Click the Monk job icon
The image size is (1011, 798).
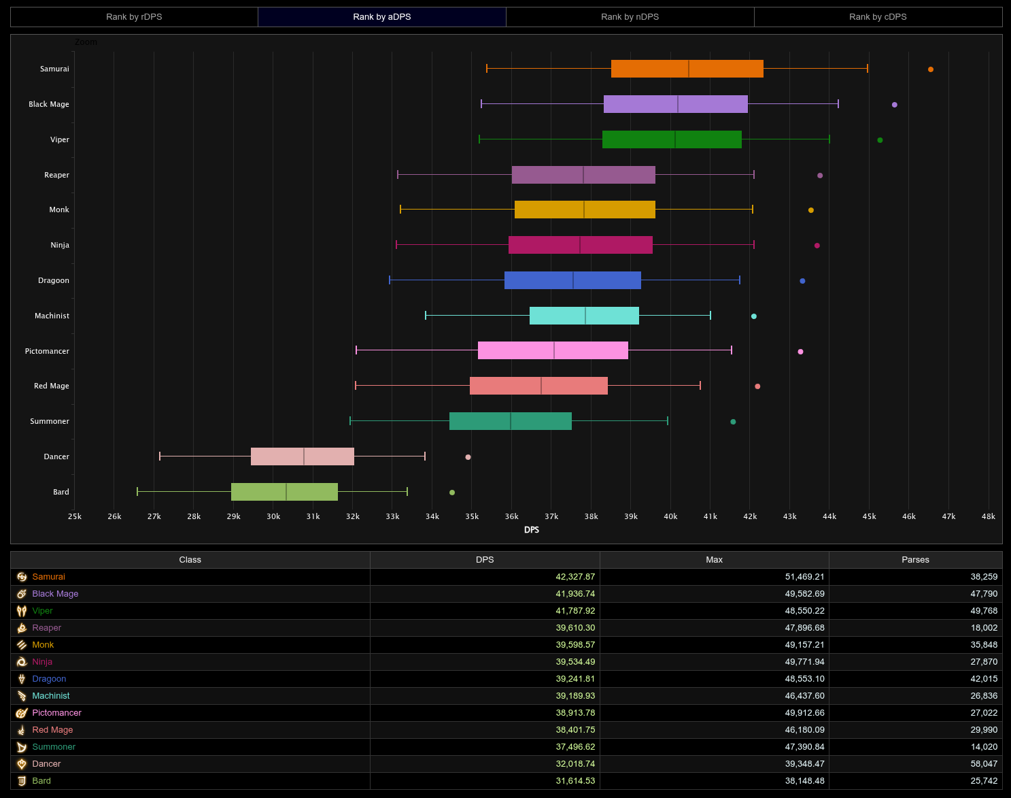tap(22, 645)
